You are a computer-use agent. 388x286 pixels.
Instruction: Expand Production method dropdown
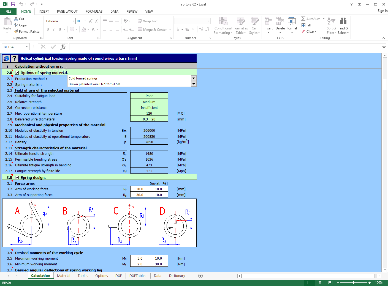coord(194,78)
